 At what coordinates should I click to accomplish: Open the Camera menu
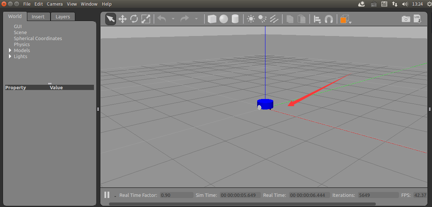click(x=55, y=4)
